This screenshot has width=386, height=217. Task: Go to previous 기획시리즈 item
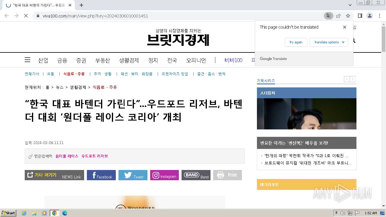[x=347, y=79]
